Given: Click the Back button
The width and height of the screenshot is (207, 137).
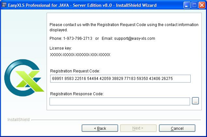Looking at the screenshot, I should tap(100, 128).
